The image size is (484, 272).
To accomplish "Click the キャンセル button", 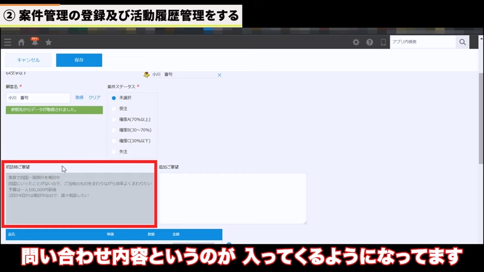I will tap(28, 60).
